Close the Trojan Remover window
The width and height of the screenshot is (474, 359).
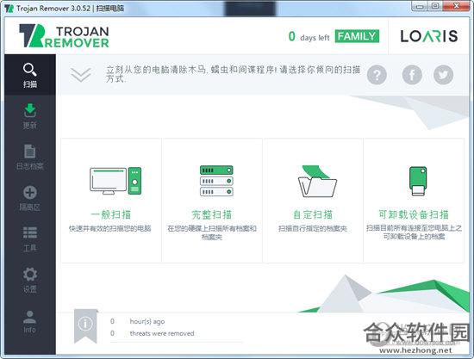pos(457,6)
